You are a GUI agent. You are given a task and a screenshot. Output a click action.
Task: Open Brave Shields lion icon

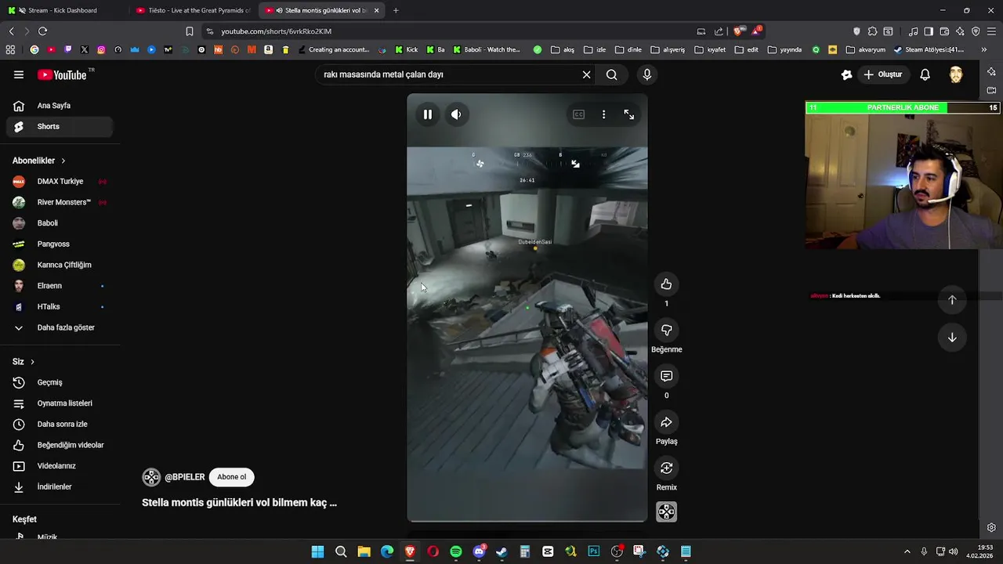[737, 31]
